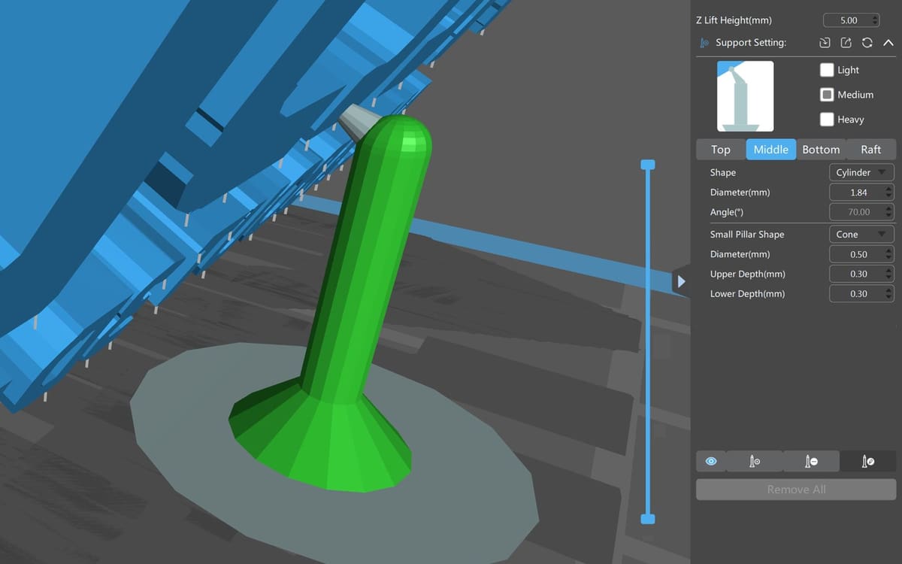The height and width of the screenshot is (564, 902).
Task: Switch to the Top tab
Action: 720,150
